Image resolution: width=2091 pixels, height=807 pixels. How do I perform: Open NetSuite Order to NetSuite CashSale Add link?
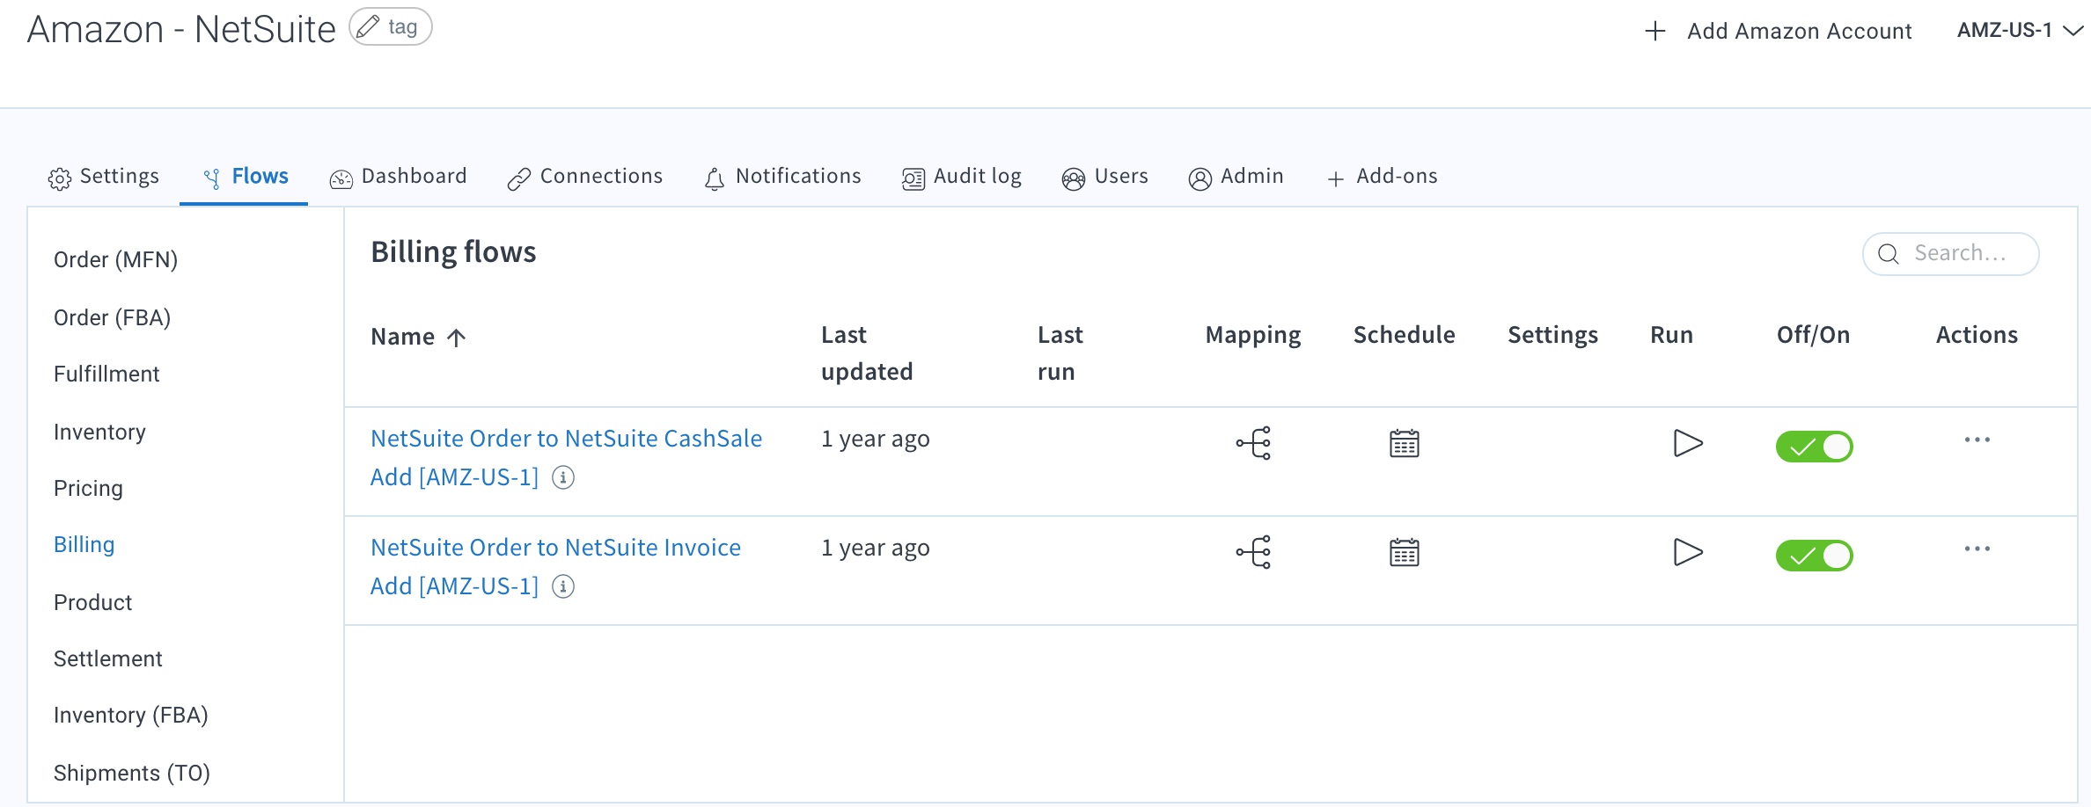[566, 457]
